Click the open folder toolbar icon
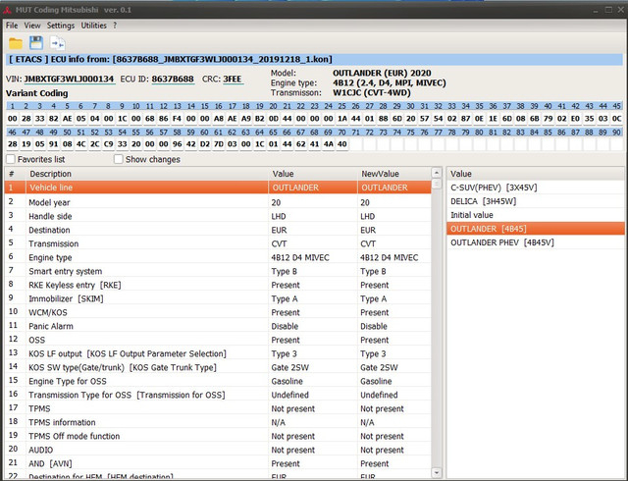This screenshot has width=628, height=481. tap(16, 43)
